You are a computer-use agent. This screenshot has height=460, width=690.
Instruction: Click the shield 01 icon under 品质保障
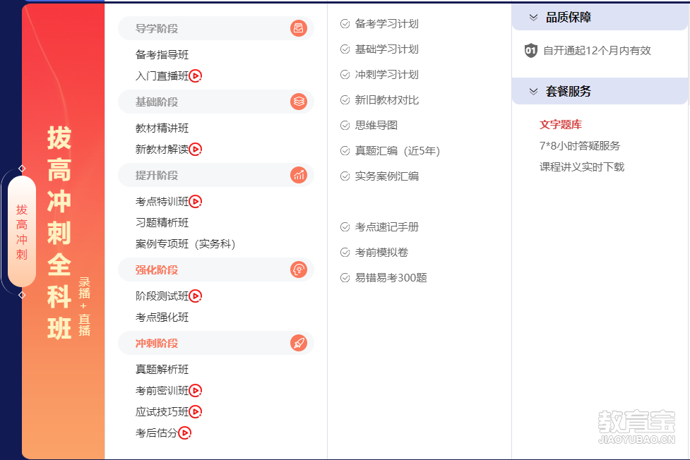click(x=531, y=51)
